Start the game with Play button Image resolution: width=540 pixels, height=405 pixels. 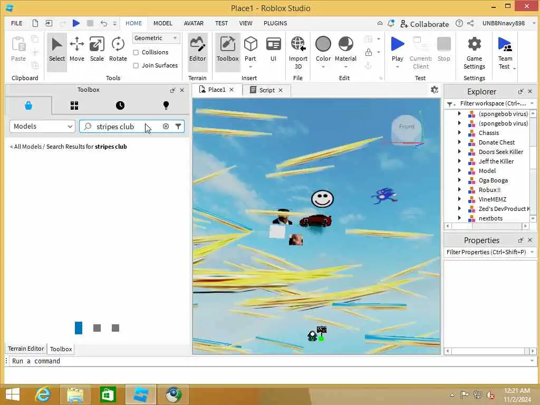click(x=398, y=44)
